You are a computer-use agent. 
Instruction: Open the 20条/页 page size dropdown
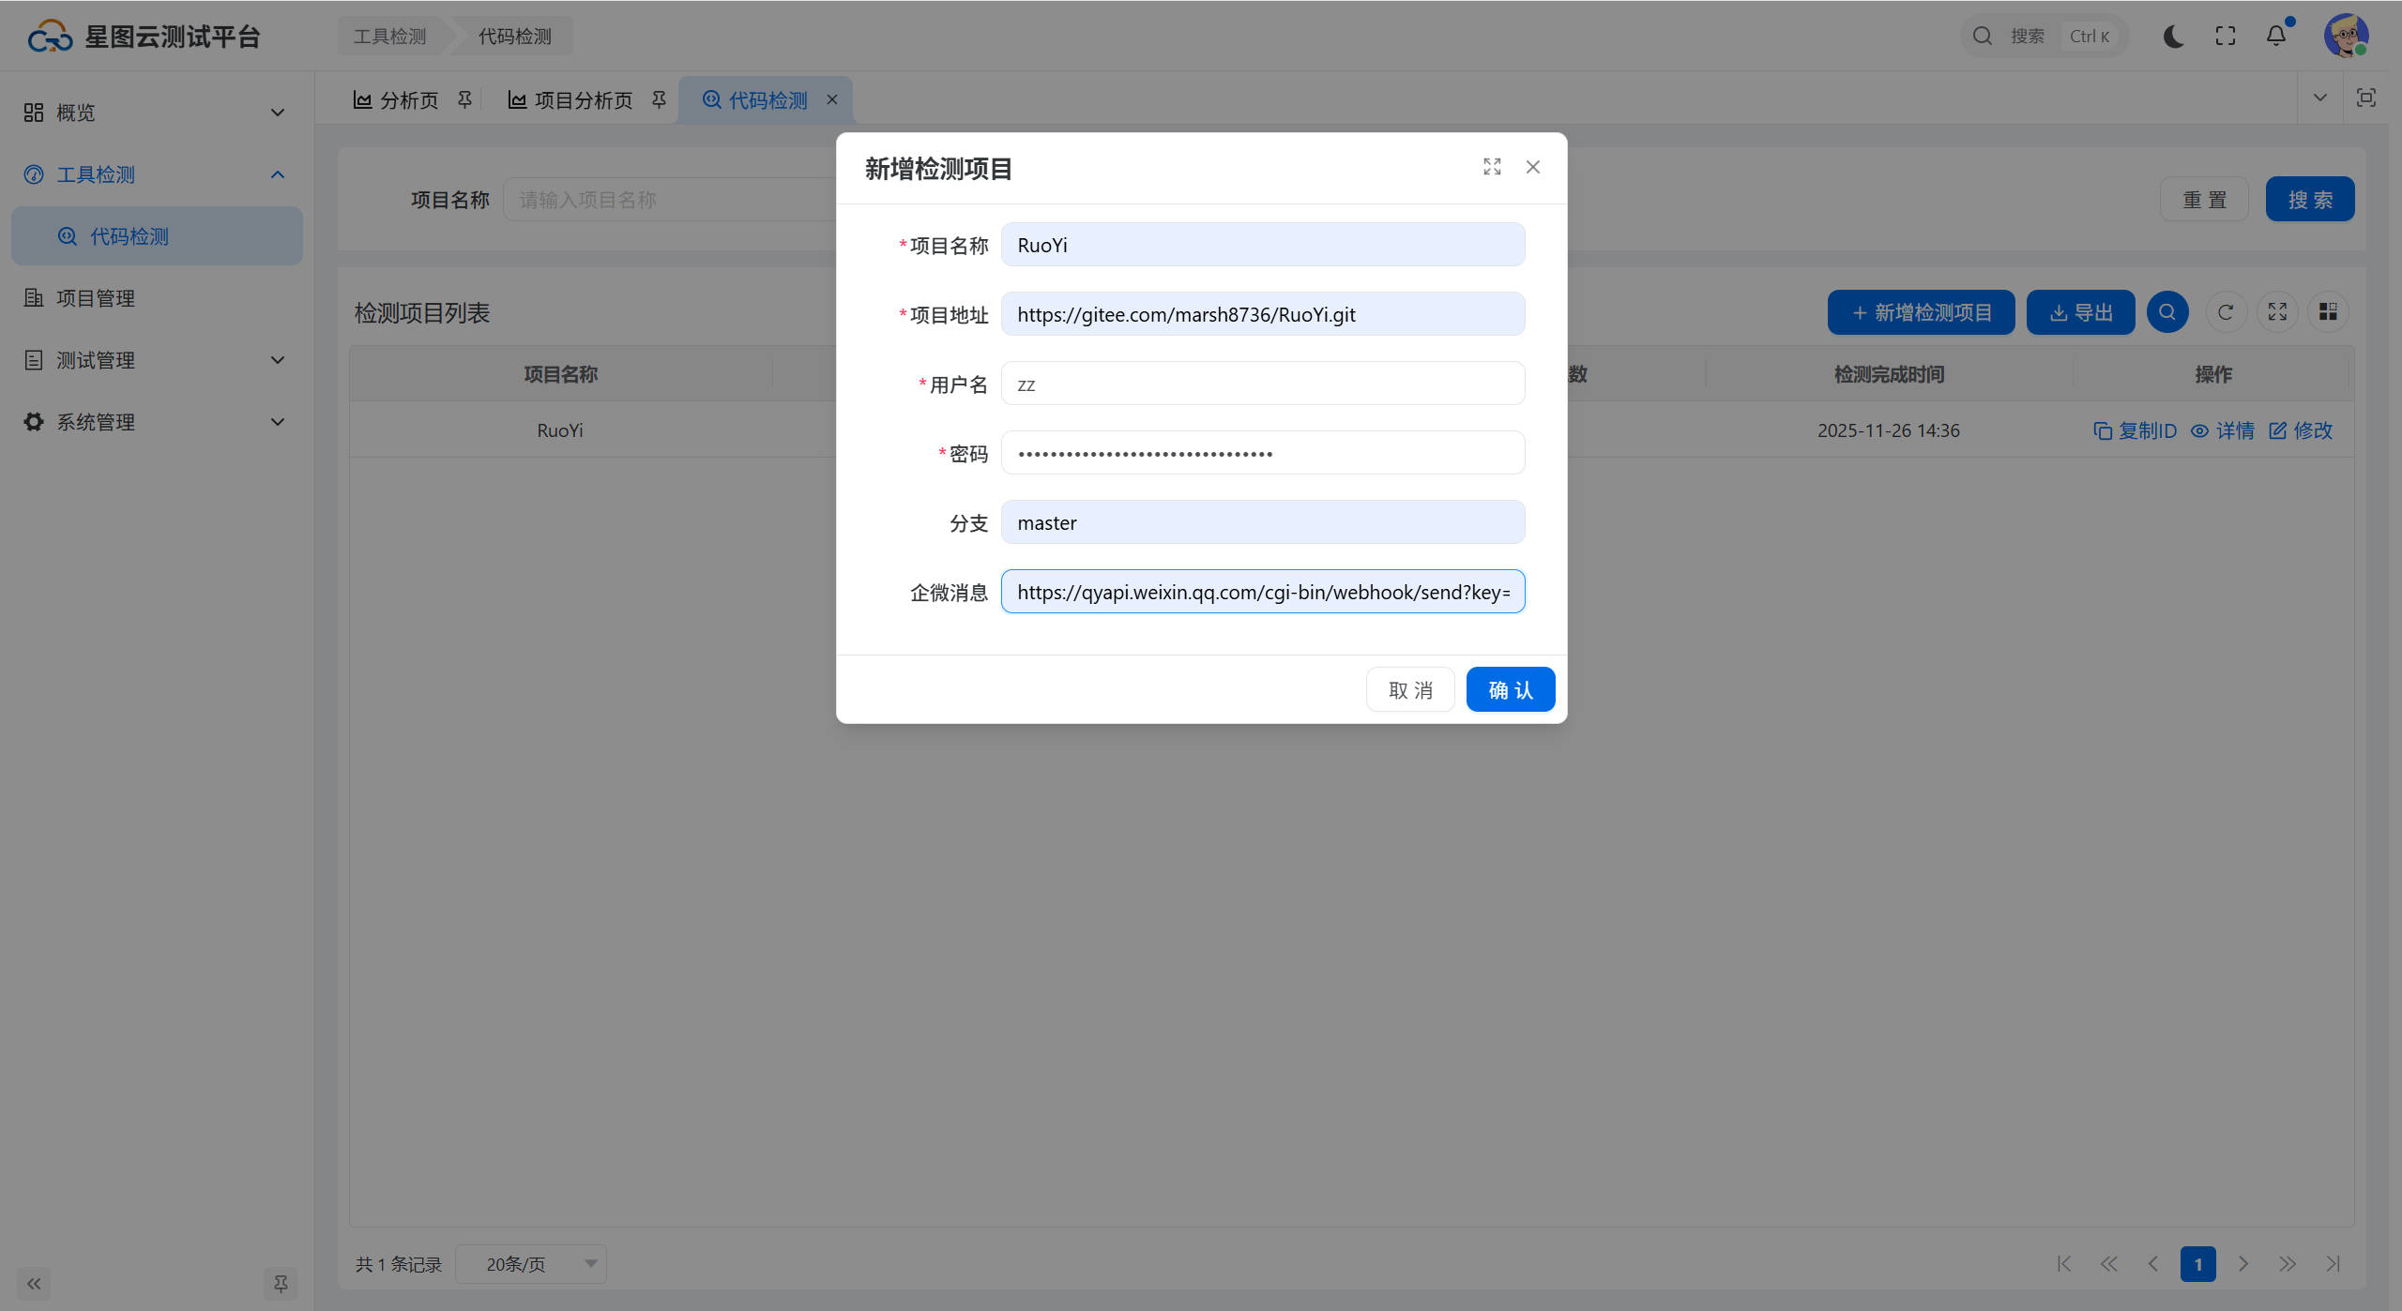point(531,1264)
